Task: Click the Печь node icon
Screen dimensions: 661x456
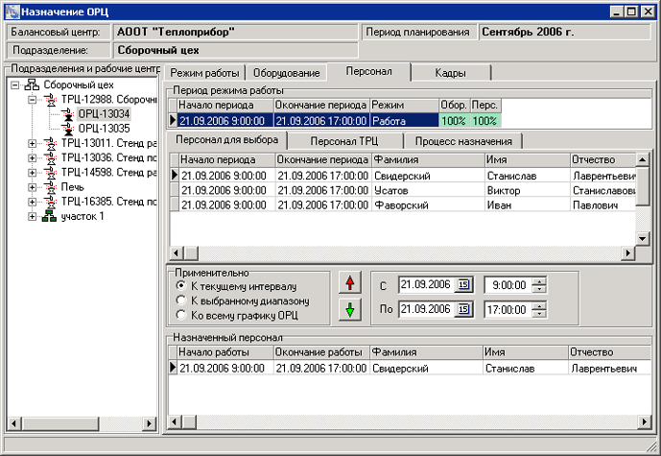Action: [x=51, y=187]
